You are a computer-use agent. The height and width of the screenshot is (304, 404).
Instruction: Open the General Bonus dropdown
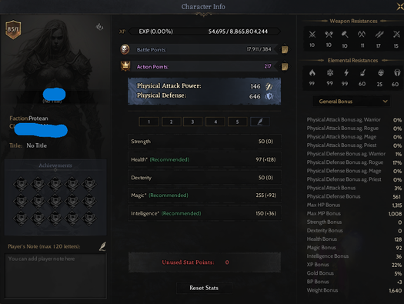351,102
